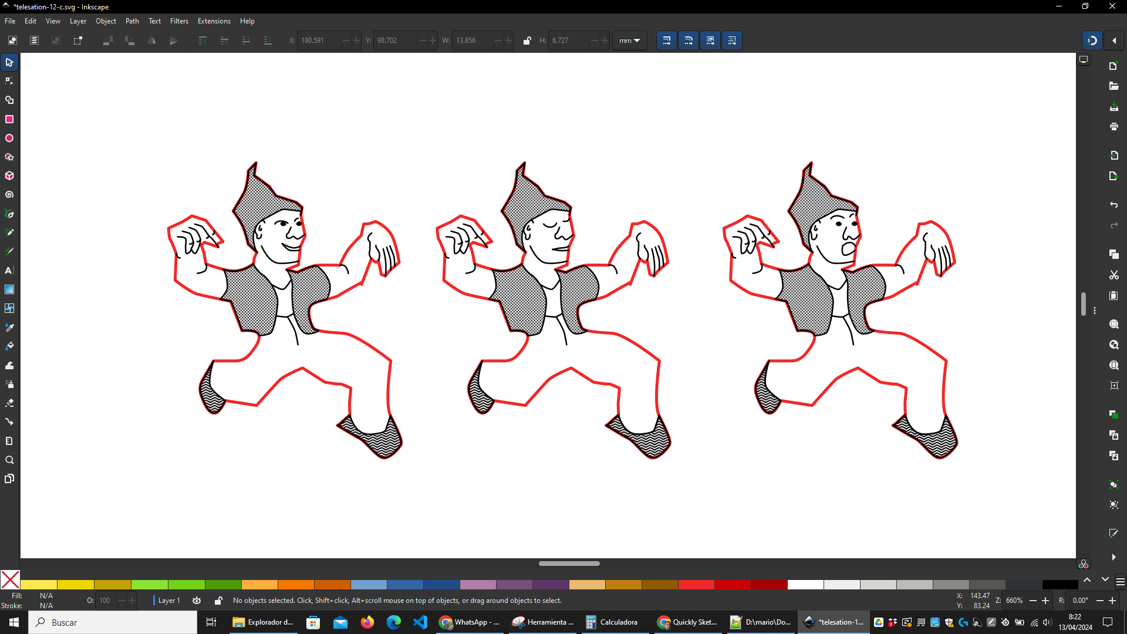Open the Object menu
Screen dimensions: 1127x634
106,21
